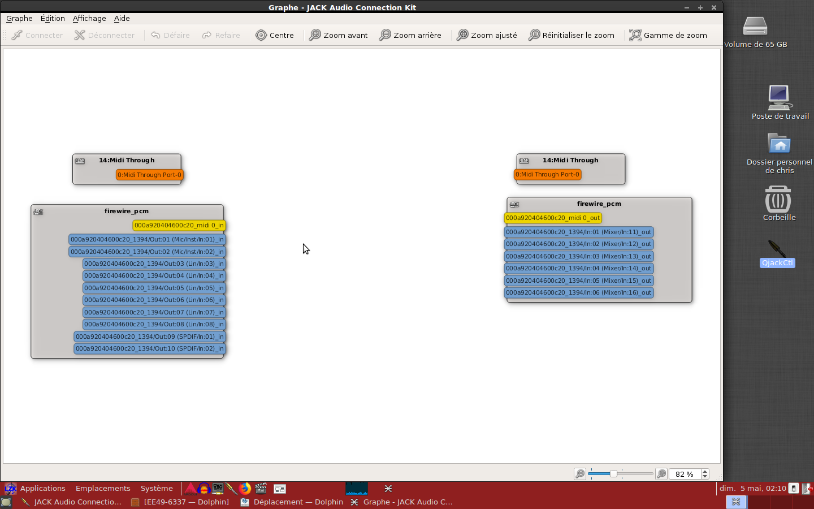Click the Audacity launcher in the panel
This screenshot has width=814, height=509.
coord(204,489)
